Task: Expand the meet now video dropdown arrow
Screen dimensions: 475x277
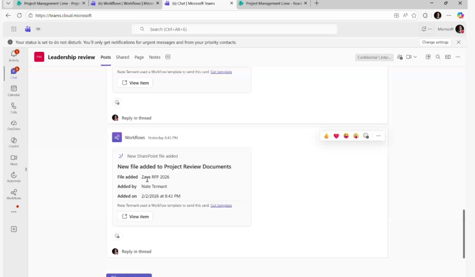Action: click(415, 57)
